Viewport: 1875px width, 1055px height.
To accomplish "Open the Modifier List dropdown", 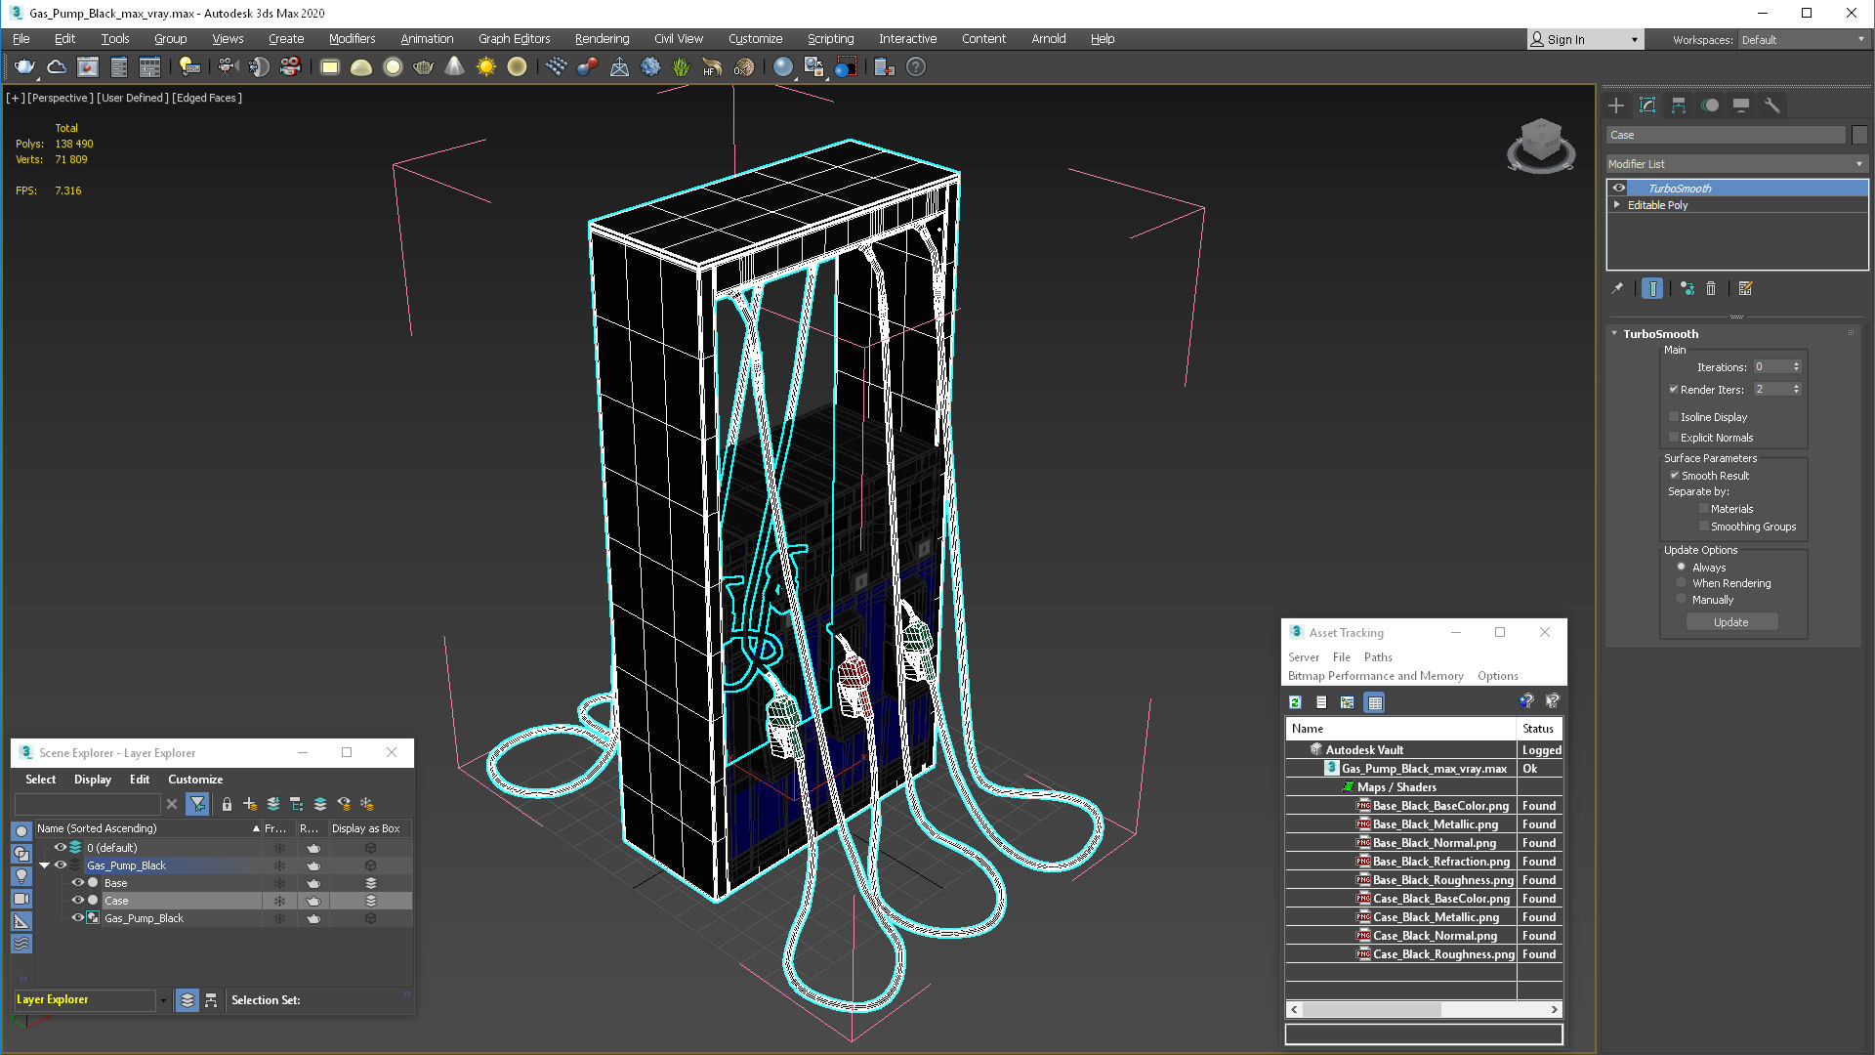I will 1737,164.
